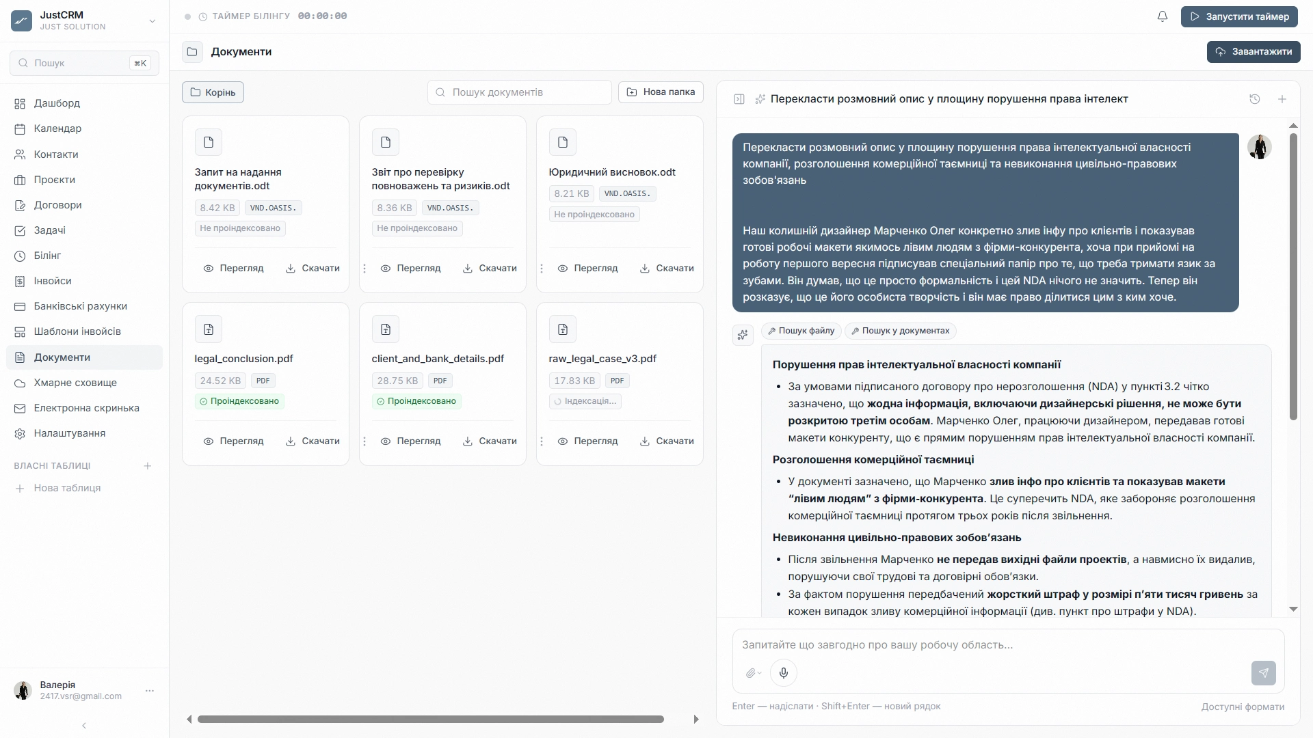Preview client_and_bank_details.pdf via Перегляд

pos(410,441)
